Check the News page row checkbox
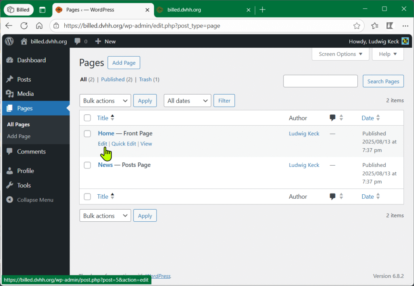 87,165
